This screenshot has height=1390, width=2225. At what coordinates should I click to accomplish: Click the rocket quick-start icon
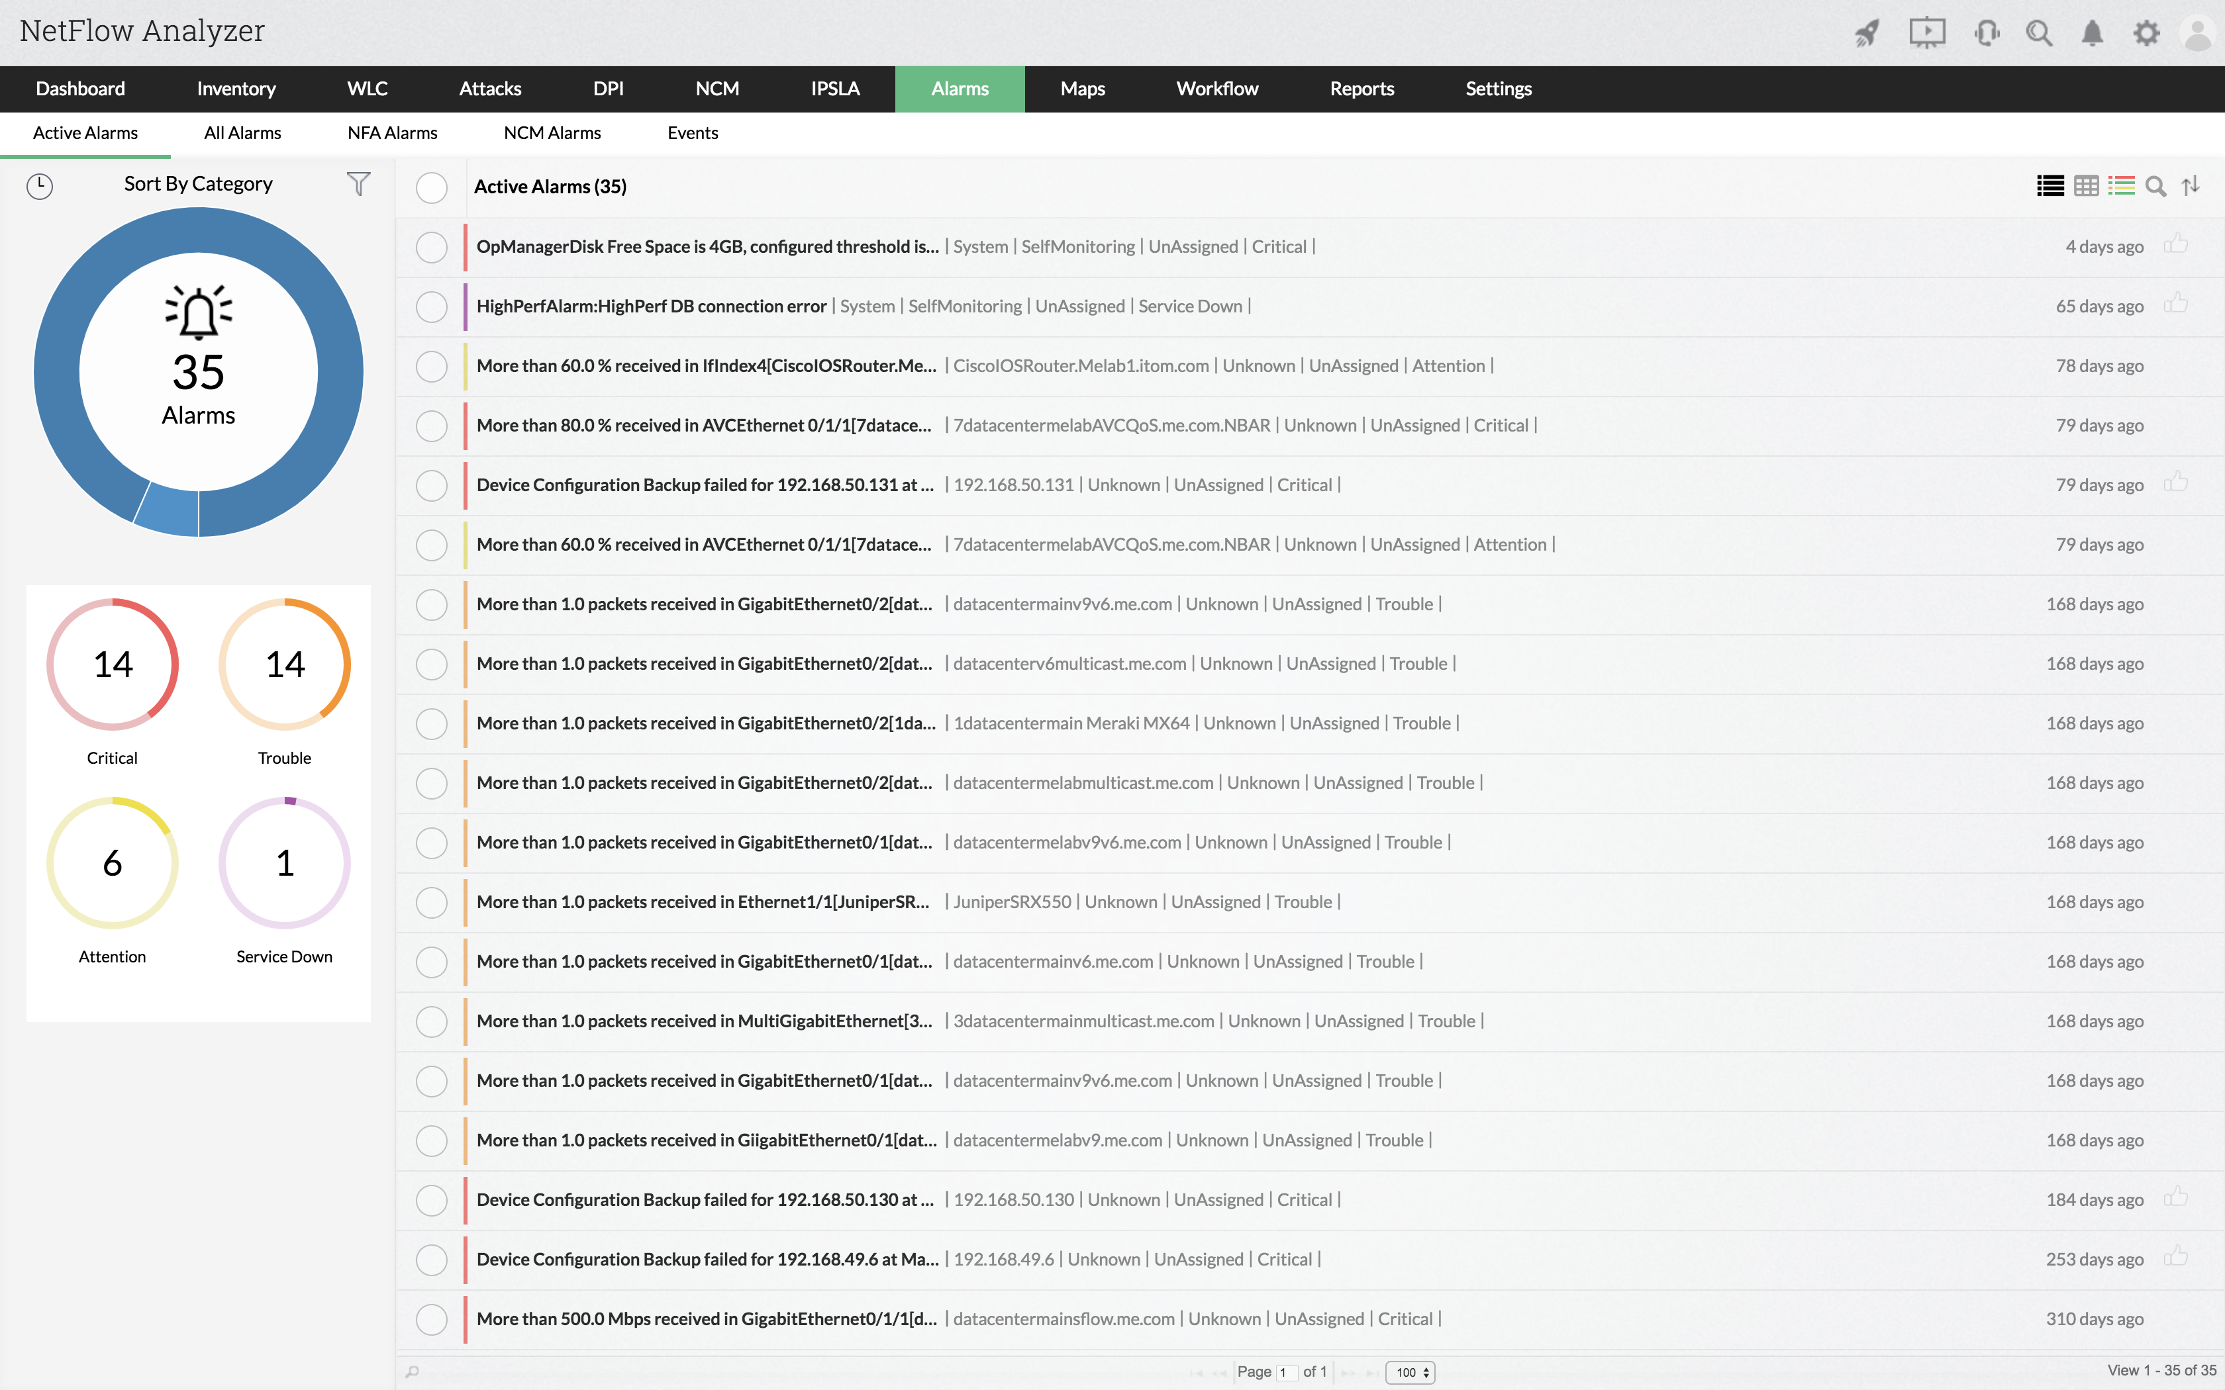coord(1867,34)
